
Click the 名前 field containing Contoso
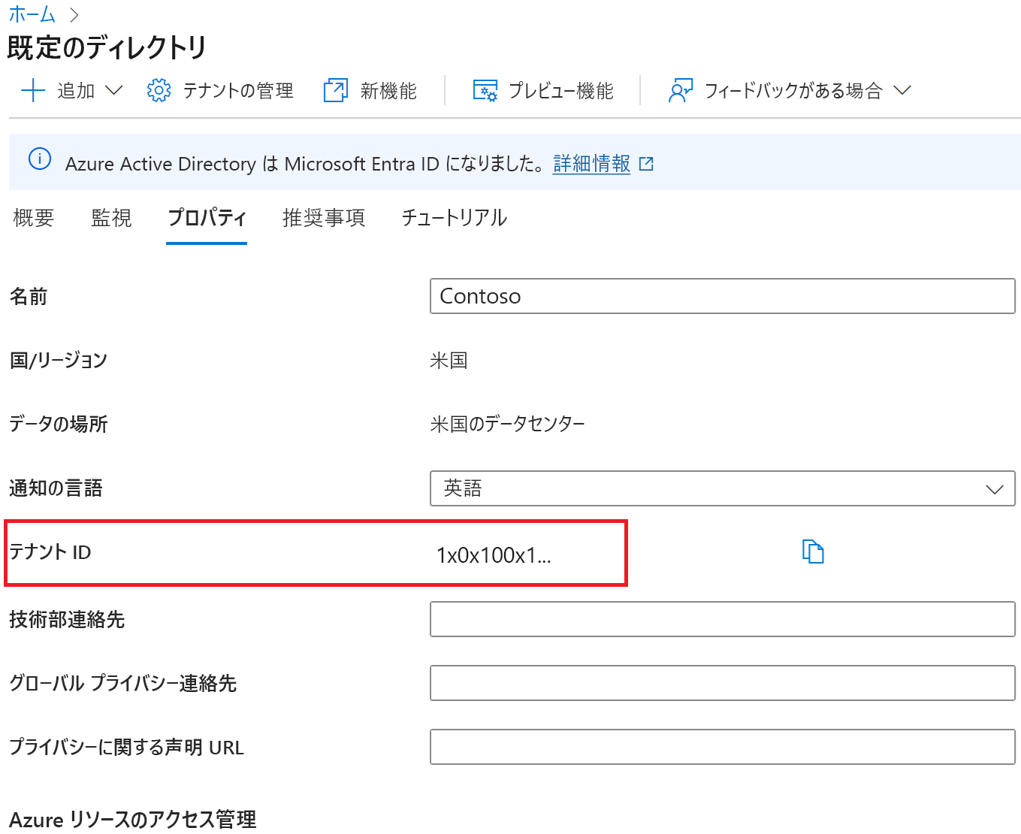[x=722, y=296]
